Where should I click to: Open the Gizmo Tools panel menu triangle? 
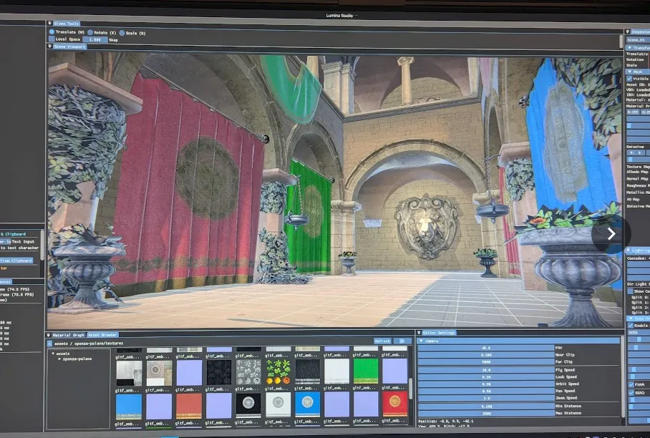[49, 24]
